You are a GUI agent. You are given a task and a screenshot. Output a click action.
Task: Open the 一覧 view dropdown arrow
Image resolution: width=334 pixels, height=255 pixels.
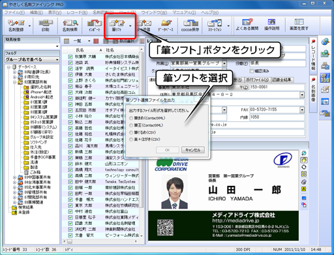point(89,41)
